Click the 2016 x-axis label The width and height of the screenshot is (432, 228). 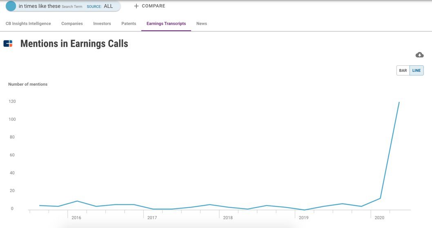(76, 217)
